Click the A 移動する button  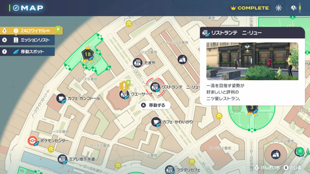(155, 105)
